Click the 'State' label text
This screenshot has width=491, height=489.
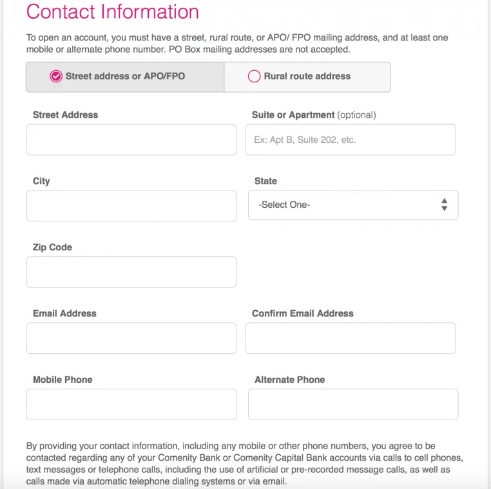pyautogui.click(x=265, y=181)
